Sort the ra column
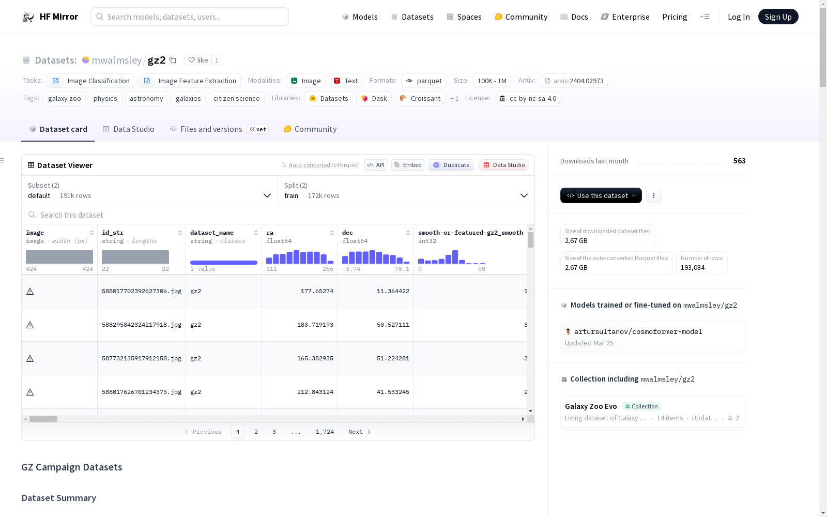Image resolution: width=827 pixels, height=517 pixels. [332, 233]
